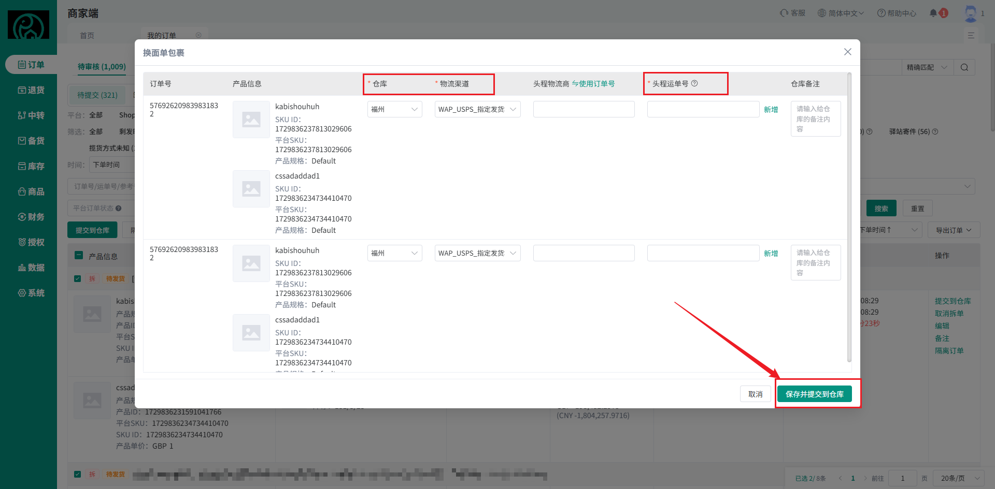Screen dimensions: 995x489
Task: Open the user avatar menu
Action: 971,13
